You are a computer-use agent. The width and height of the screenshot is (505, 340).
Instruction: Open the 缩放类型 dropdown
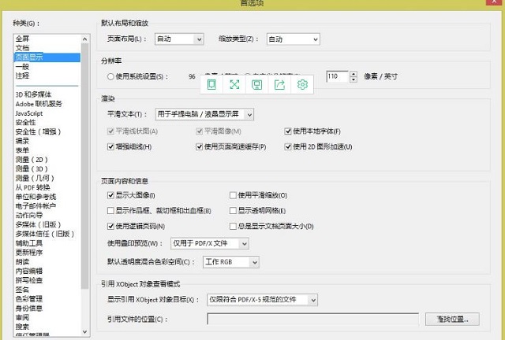(292, 39)
